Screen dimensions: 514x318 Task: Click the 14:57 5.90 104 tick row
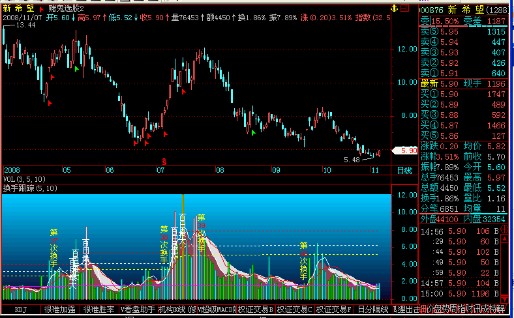460,283
